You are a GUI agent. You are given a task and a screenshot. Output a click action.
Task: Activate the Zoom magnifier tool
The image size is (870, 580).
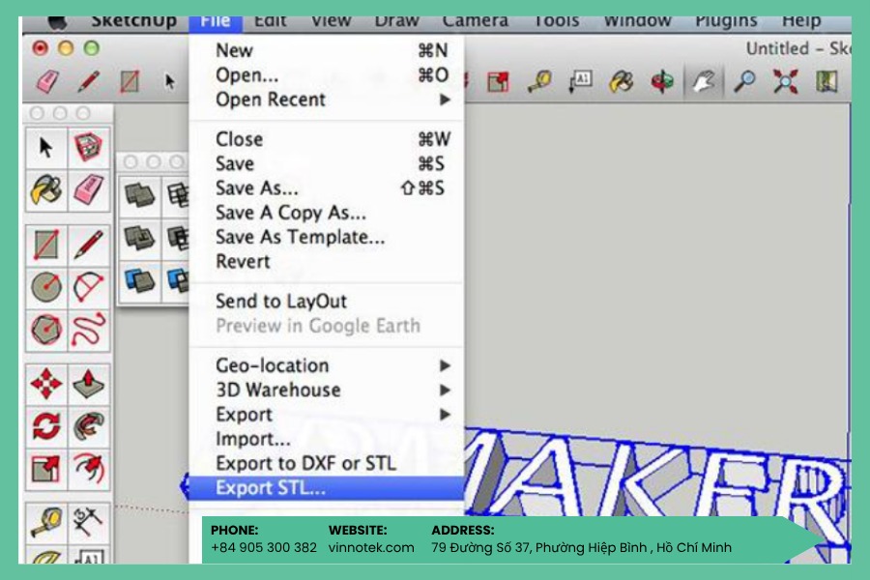coord(744,81)
